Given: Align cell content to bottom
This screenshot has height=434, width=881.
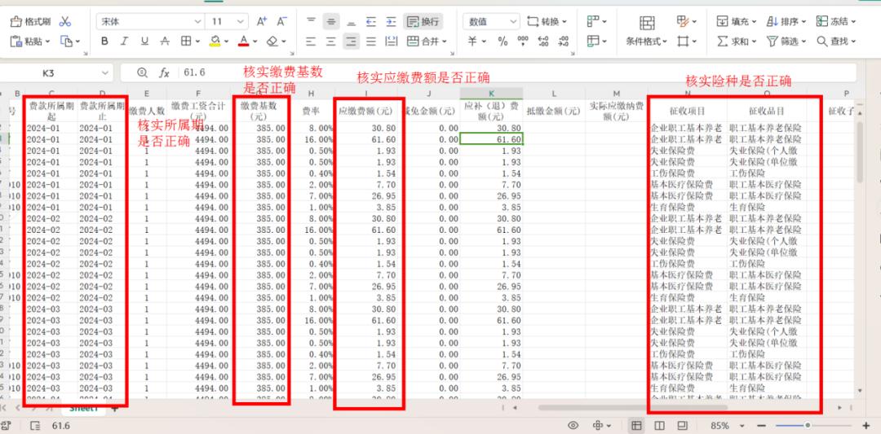Looking at the screenshot, I should click(351, 22).
